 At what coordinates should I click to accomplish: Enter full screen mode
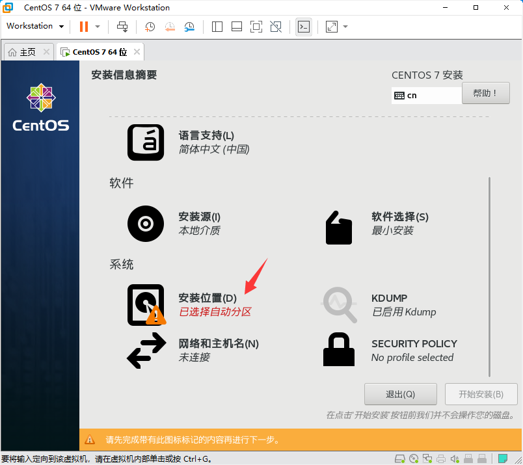coord(256,27)
